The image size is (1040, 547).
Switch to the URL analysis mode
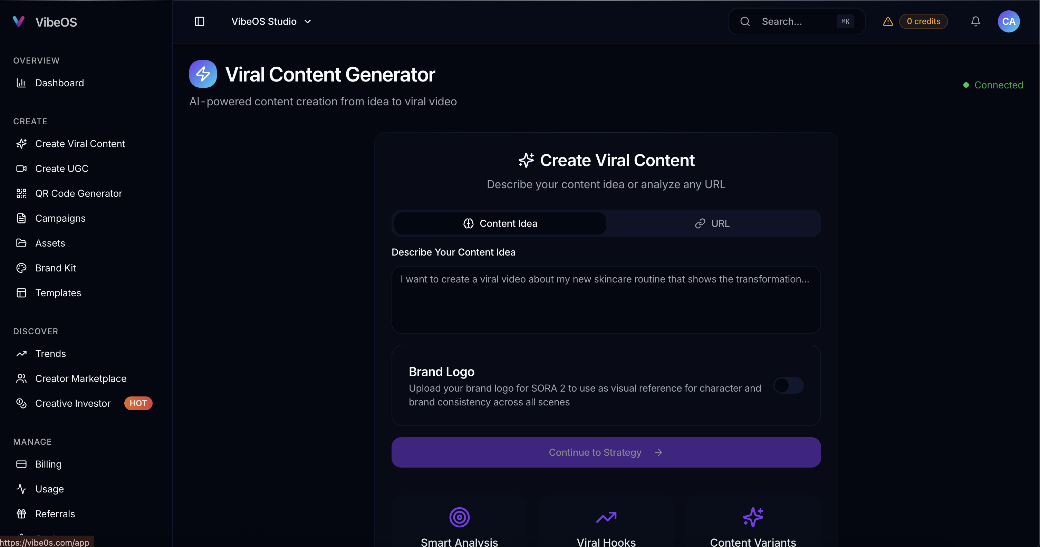(x=712, y=223)
